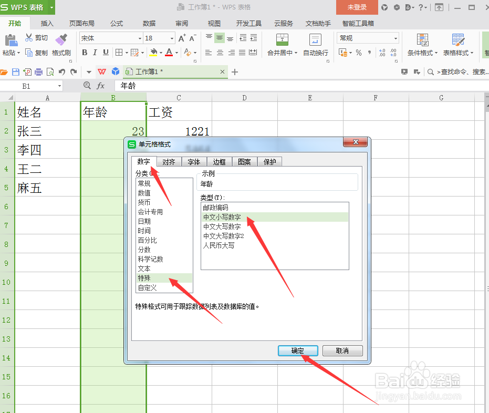The height and width of the screenshot is (413, 489).
Task: Toggle italic formatting
Action: (x=95, y=53)
